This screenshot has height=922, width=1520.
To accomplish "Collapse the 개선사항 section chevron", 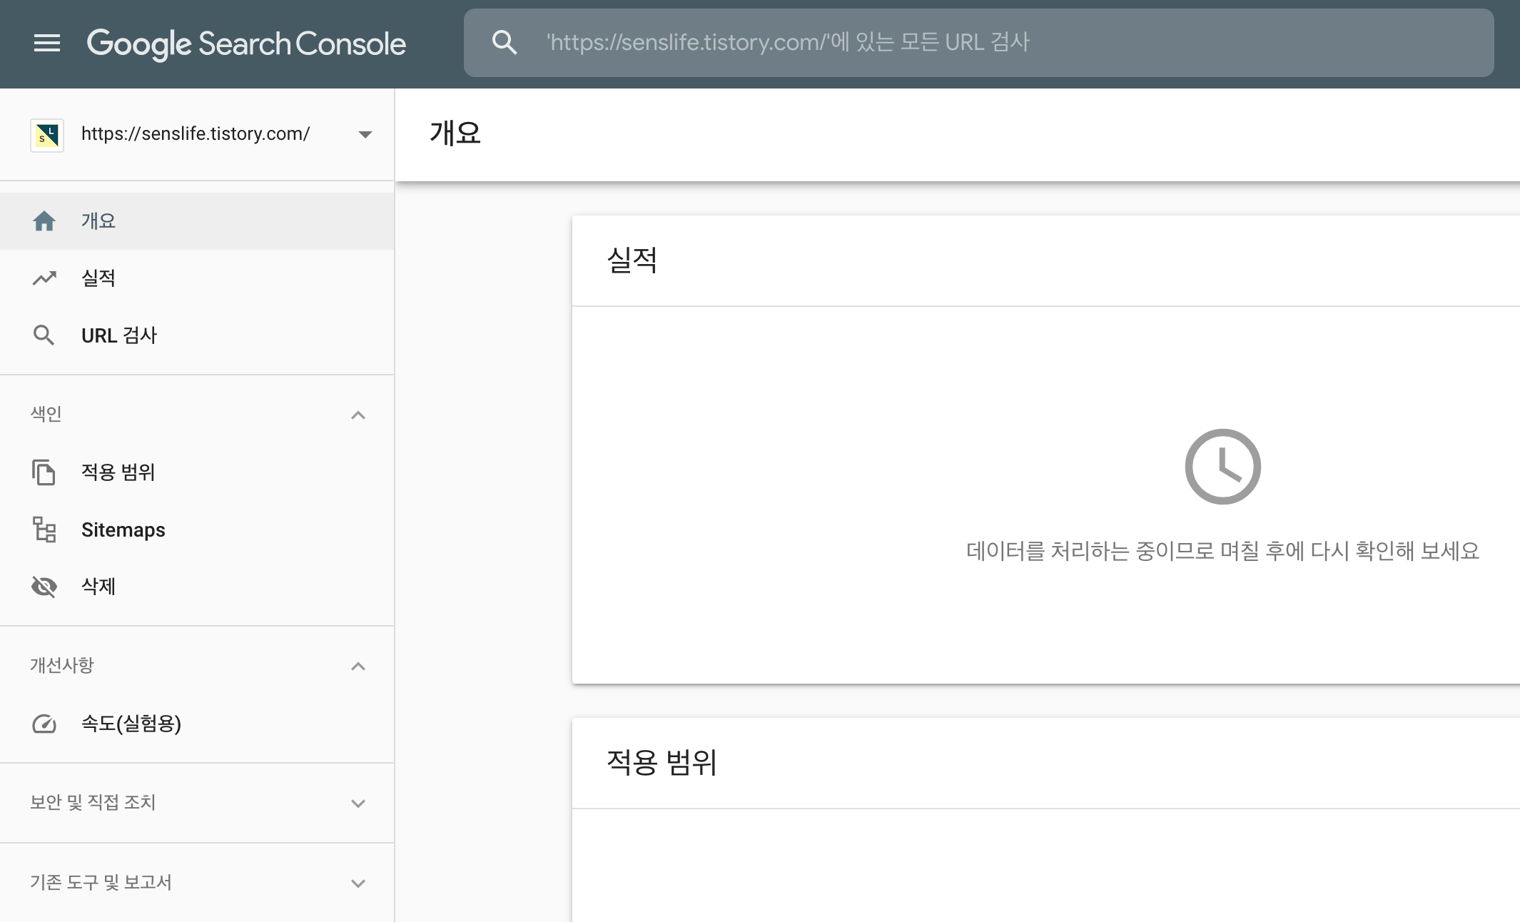I will pyautogui.click(x=358, y=667).
